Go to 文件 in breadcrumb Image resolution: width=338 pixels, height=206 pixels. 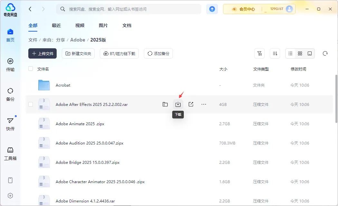pyautogui.click(x=33, y=40)
